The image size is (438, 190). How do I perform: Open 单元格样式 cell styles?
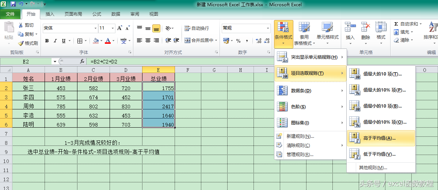[327, 34]
